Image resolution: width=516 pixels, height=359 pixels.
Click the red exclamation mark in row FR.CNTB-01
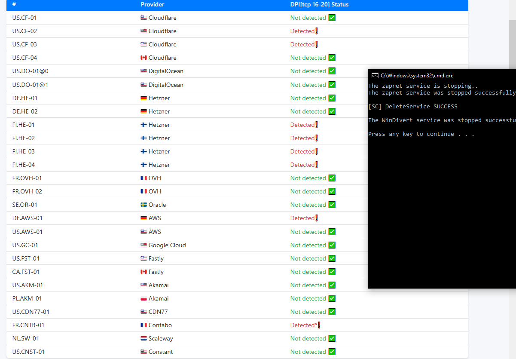pos(319,325)
